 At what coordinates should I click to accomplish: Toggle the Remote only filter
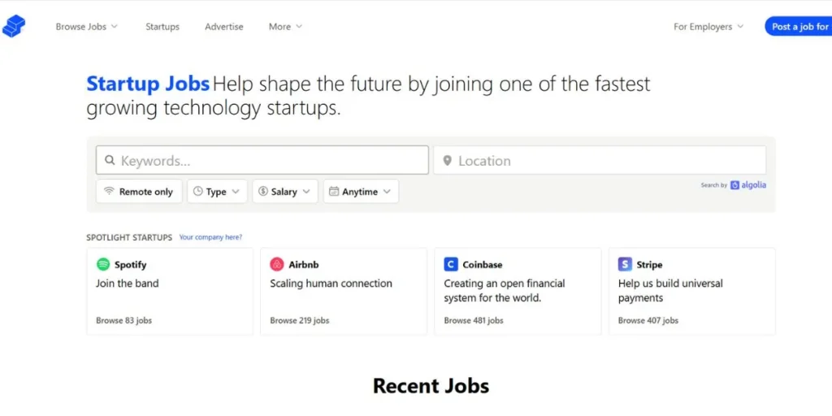click(139, 192)
